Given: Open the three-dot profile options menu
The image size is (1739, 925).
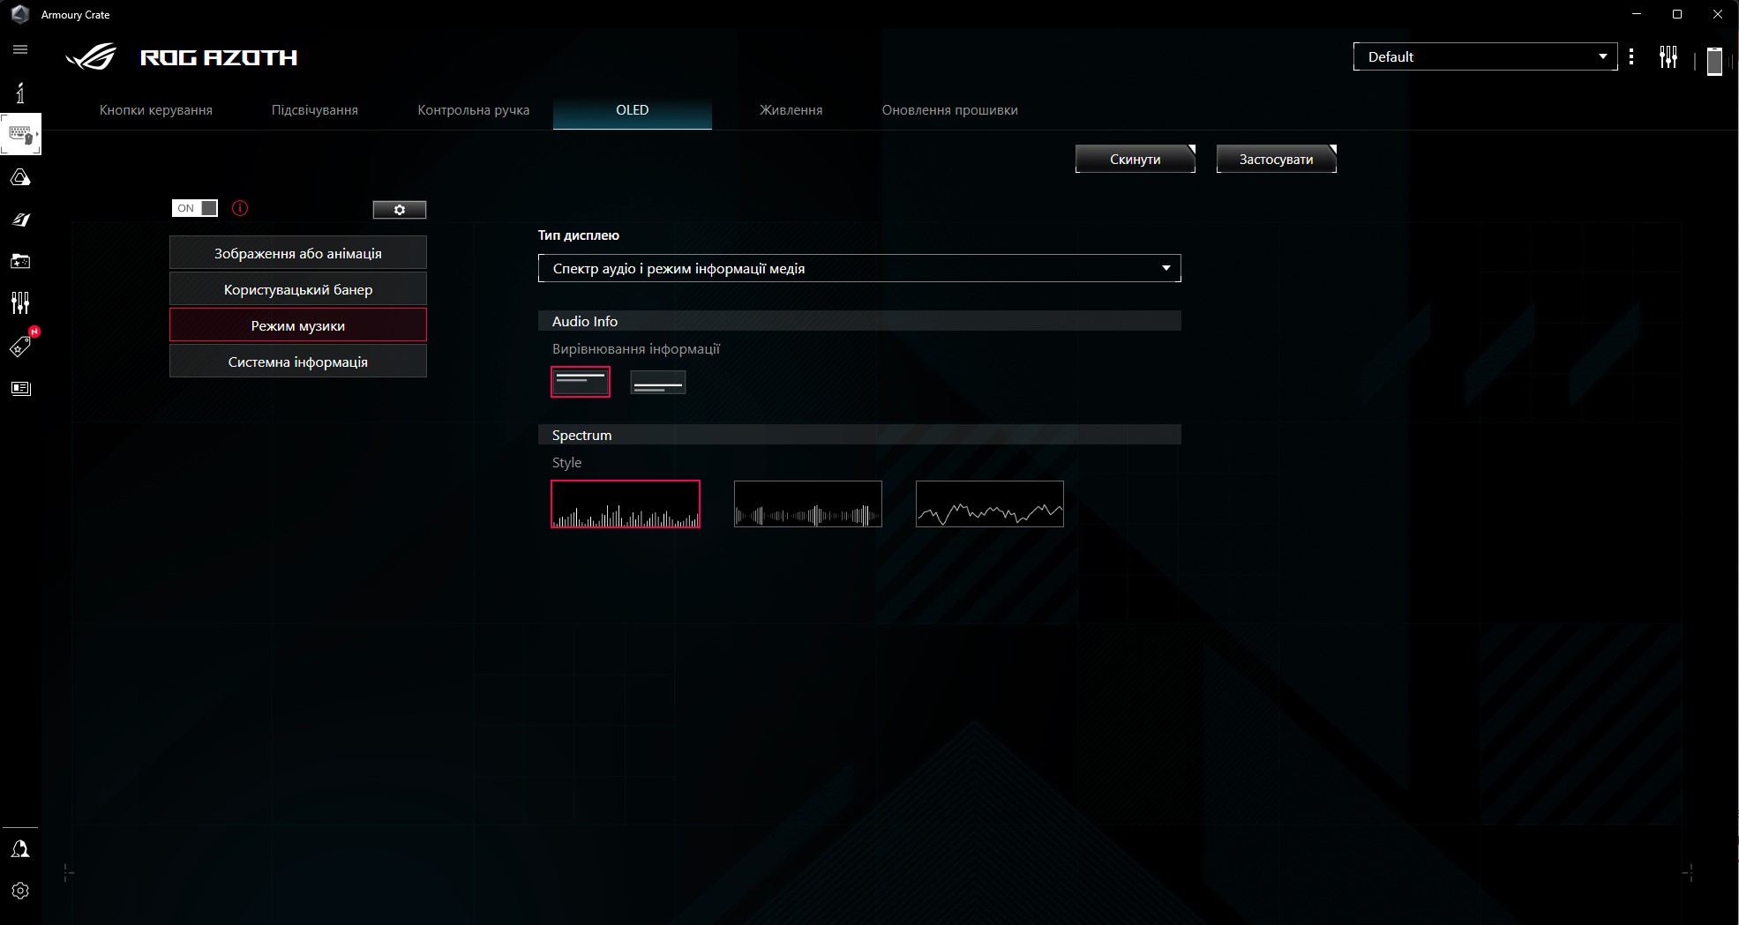Looking at the screenshot, I should [x=1631, y=56].
